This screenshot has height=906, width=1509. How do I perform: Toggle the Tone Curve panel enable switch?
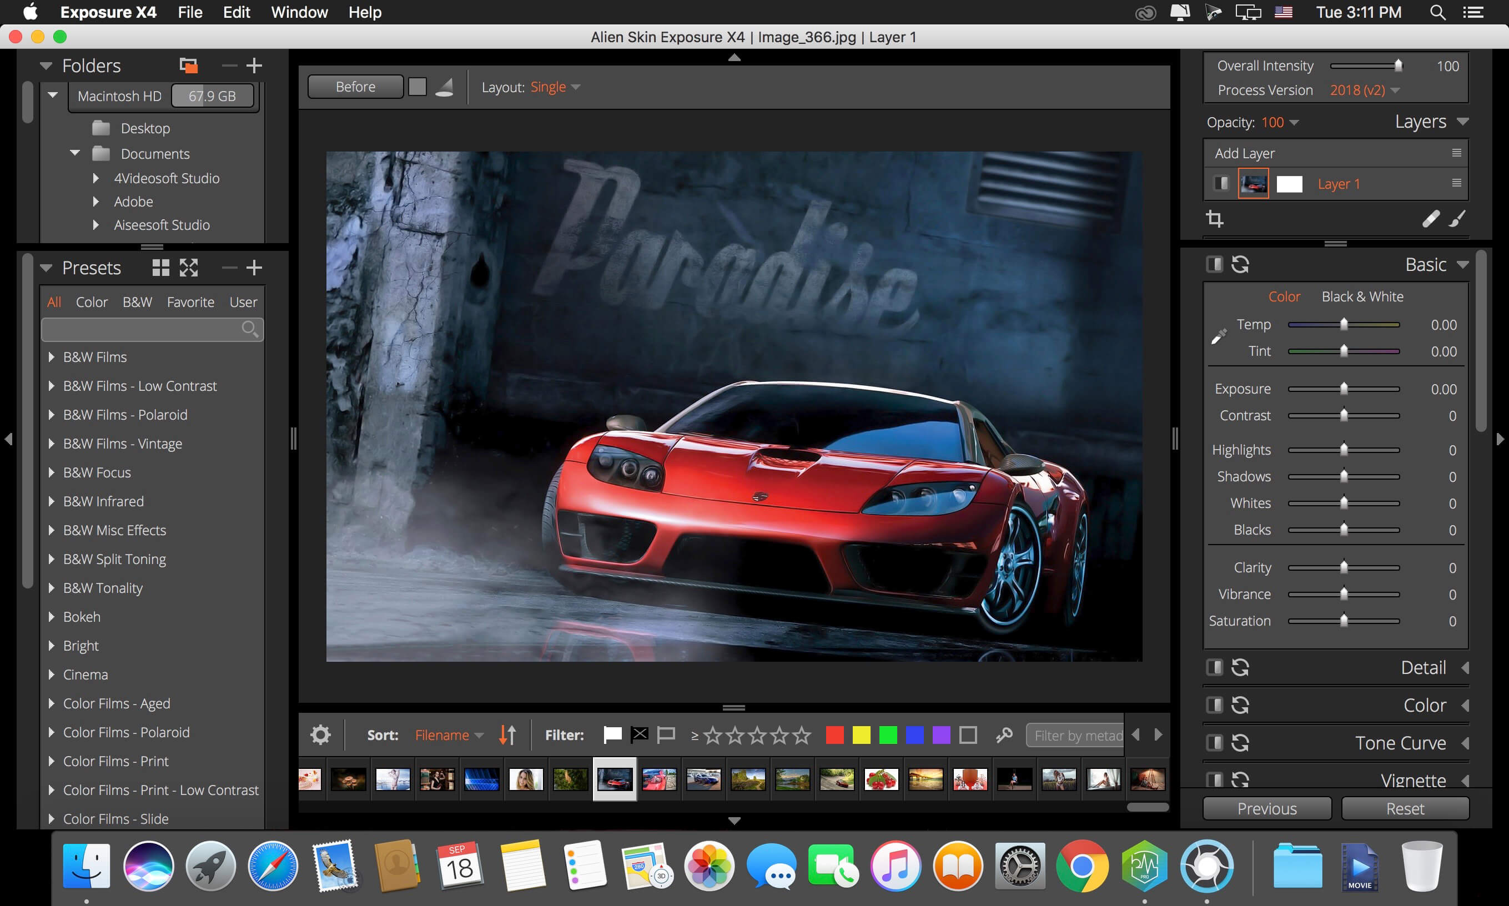[1214, 742]
